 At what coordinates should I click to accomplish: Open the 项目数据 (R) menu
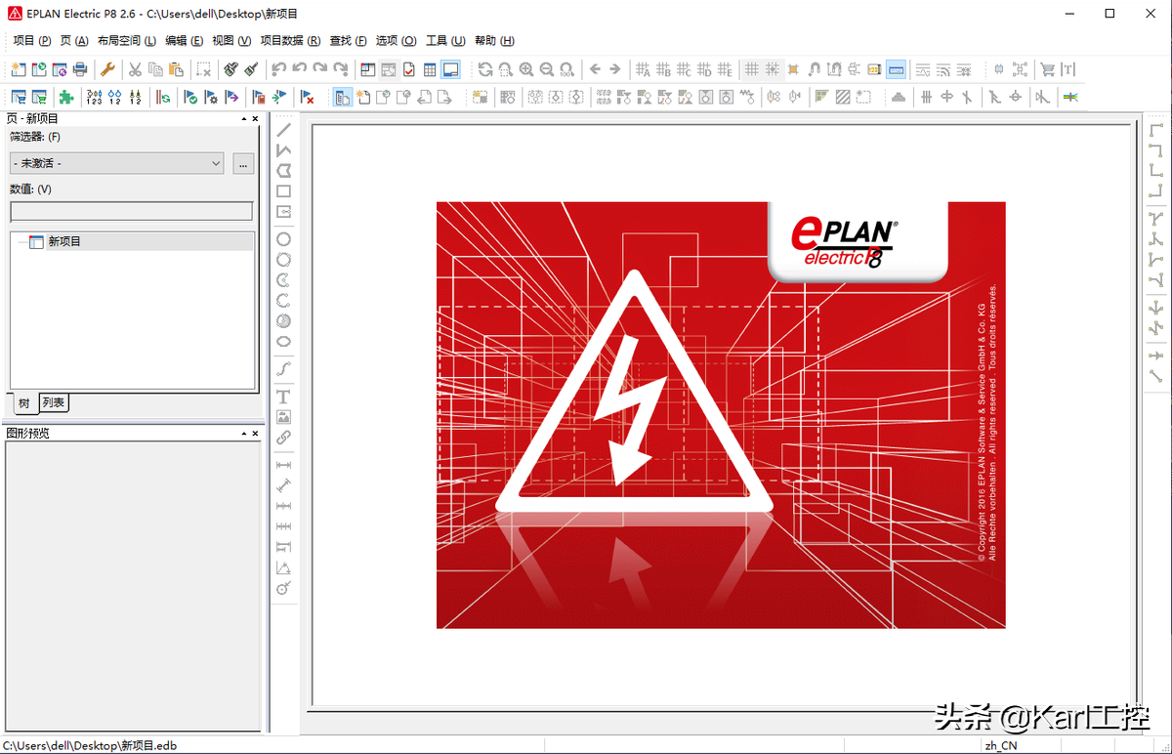[290, 41]
